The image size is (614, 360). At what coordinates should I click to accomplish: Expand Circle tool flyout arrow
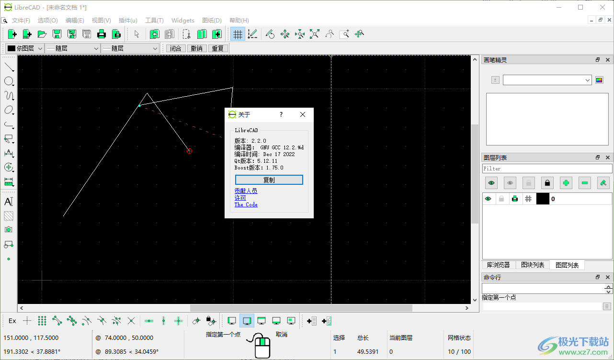(x=13, y=85)
